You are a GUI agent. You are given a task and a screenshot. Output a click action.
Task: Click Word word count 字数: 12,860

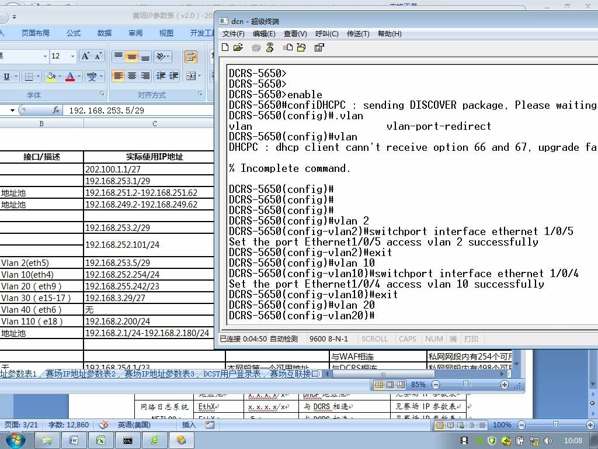click(x=69, y=424)
